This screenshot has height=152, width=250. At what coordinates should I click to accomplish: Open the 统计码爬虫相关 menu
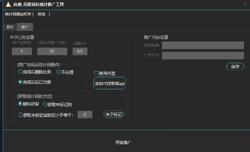click(18, 14)
